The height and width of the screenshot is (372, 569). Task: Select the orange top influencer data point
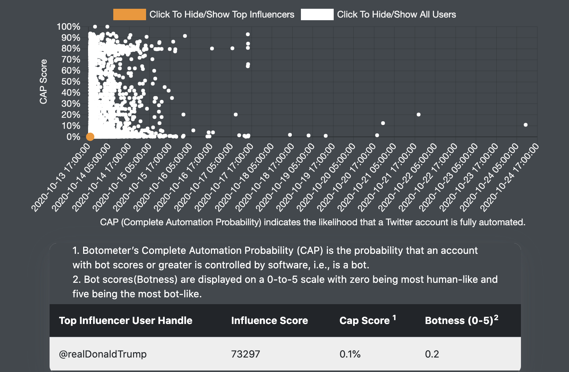[x=90, y=137]
